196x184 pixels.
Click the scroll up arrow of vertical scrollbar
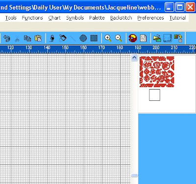[134, 57]
